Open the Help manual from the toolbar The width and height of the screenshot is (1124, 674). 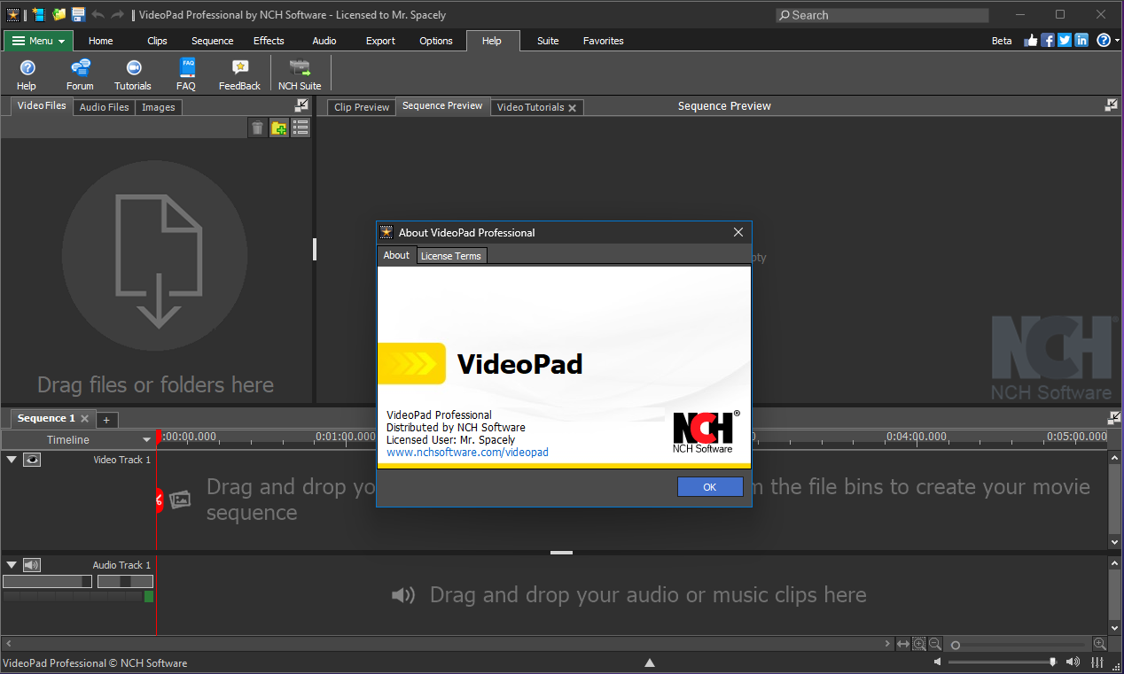coord(27,74)
